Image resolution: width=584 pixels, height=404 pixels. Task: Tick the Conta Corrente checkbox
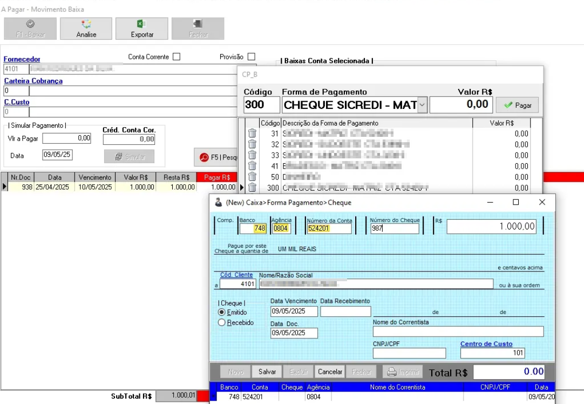tap(176, 57)
